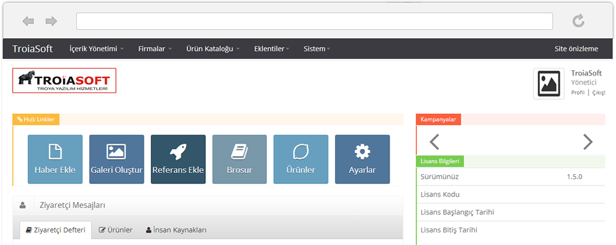The height and width of the screenshot is (245, 616).
Task: Click the Sürümünüz row label
Action: tap(440, 177)
